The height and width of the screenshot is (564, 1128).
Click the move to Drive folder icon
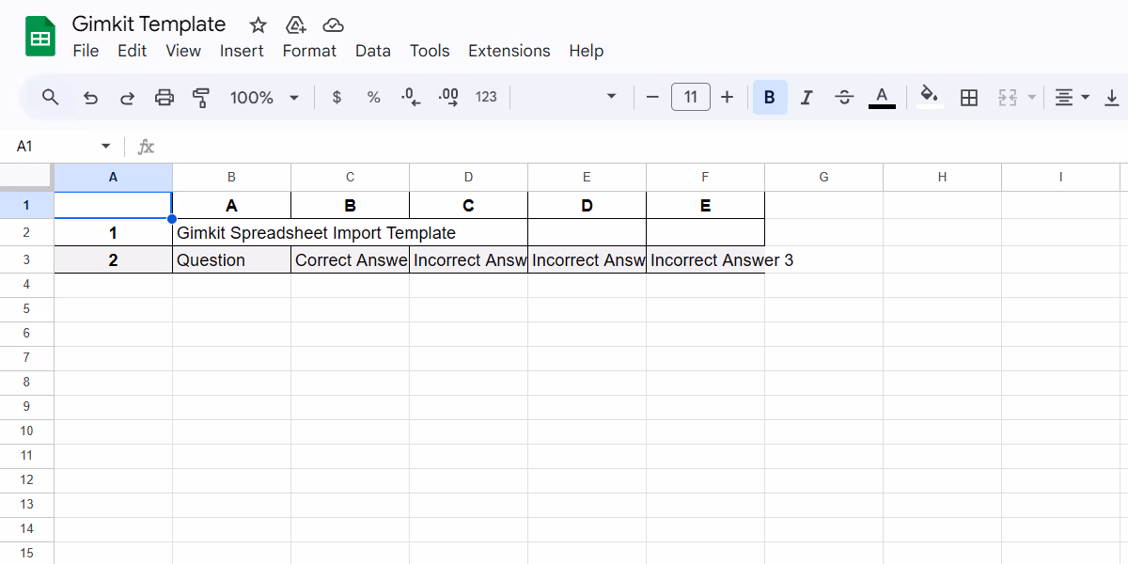(295, 25)
